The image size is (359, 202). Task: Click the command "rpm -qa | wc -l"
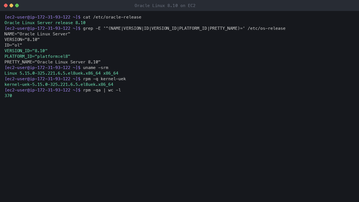pos(102,90)
